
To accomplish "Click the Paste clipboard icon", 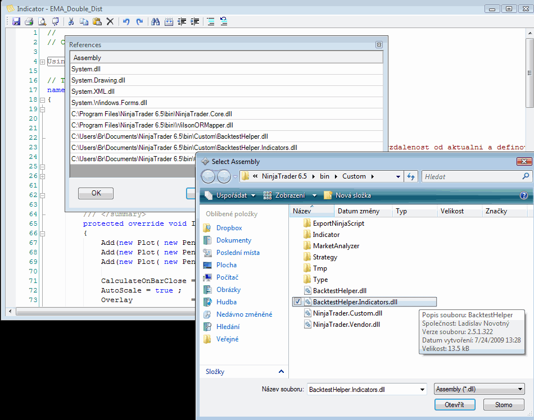I will 97,21.
